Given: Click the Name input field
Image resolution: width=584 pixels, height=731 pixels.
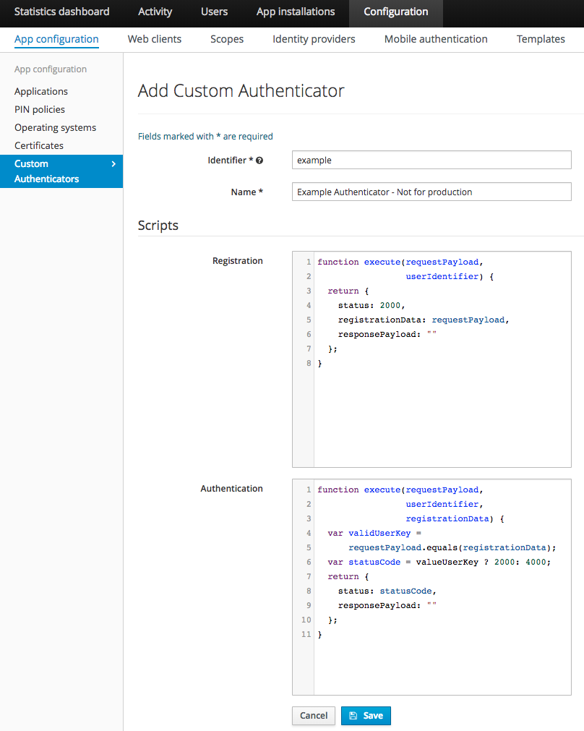Looking at the screenshot, I should 431,192.
